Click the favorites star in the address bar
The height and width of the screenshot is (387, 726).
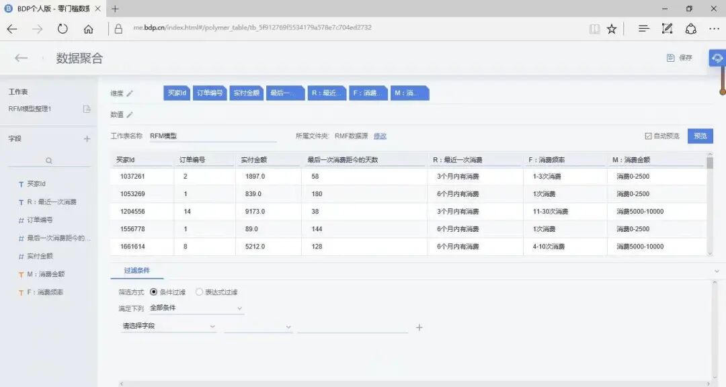pyautogui.click(x=611, y=28)
